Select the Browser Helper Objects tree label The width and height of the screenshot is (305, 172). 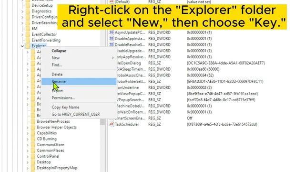57,128
